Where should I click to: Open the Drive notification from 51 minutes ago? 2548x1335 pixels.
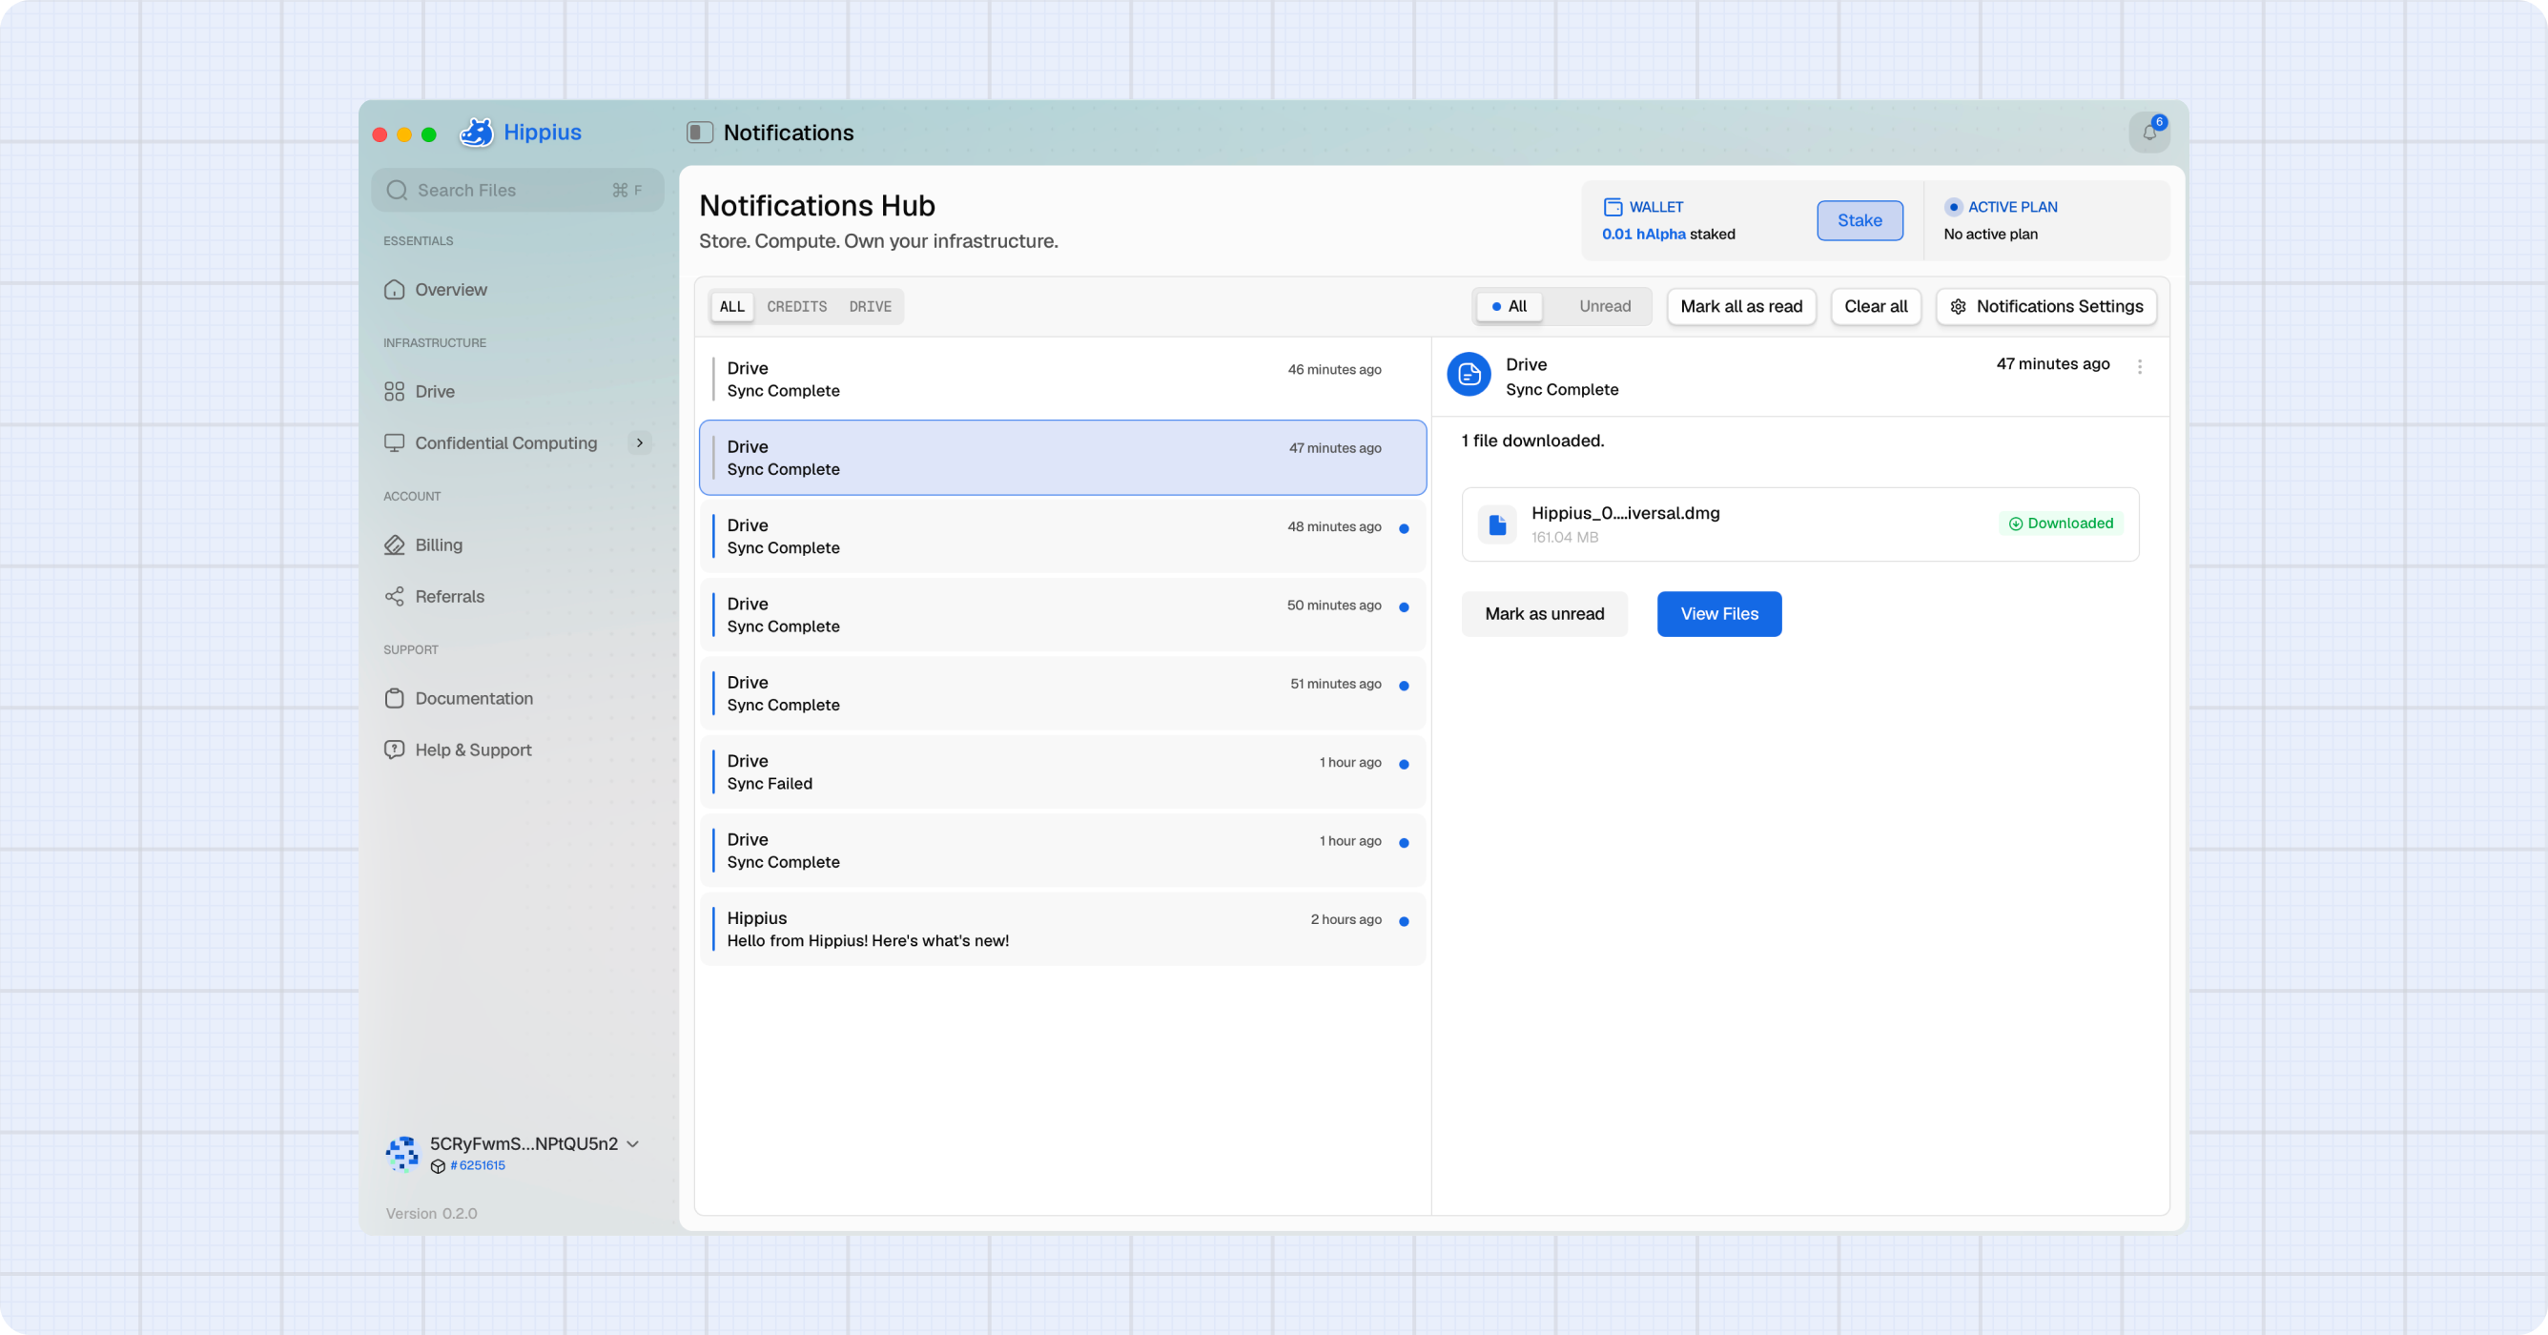tap(1062, 693)
